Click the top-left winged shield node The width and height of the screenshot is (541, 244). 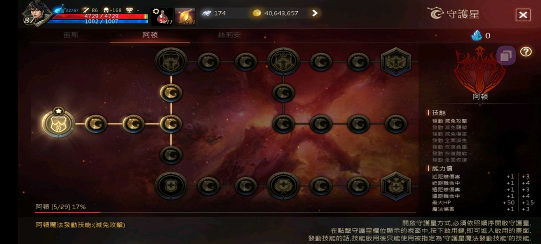pyautogui.click(x=171, y=62)
